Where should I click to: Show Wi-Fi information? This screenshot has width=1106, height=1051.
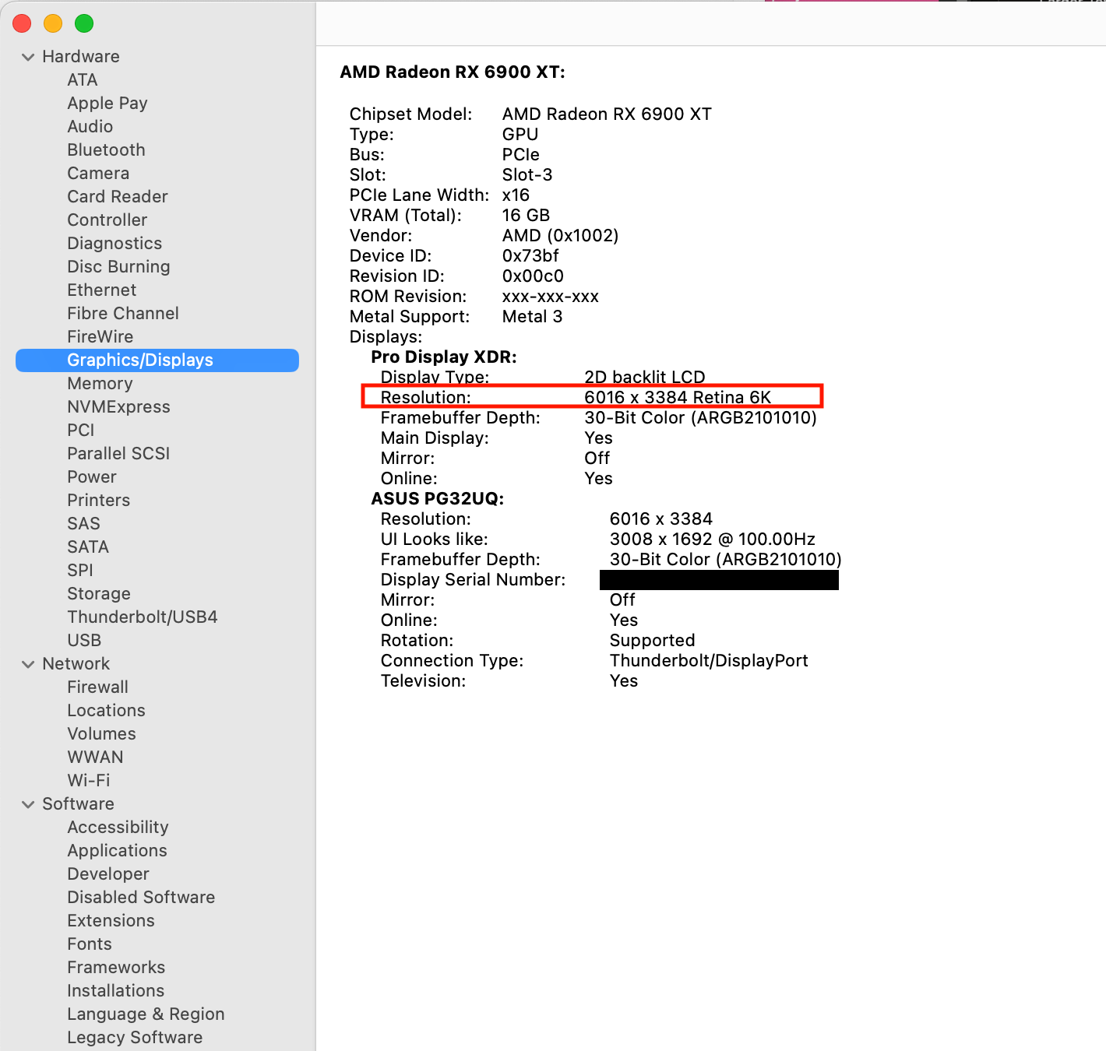click(89, 781)
